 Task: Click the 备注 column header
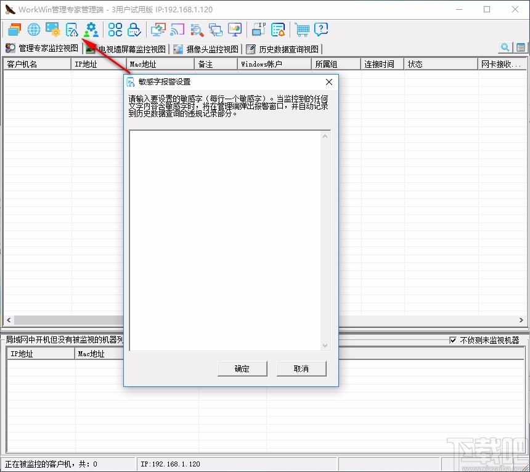pyautogui.click(x=216, y=64)
